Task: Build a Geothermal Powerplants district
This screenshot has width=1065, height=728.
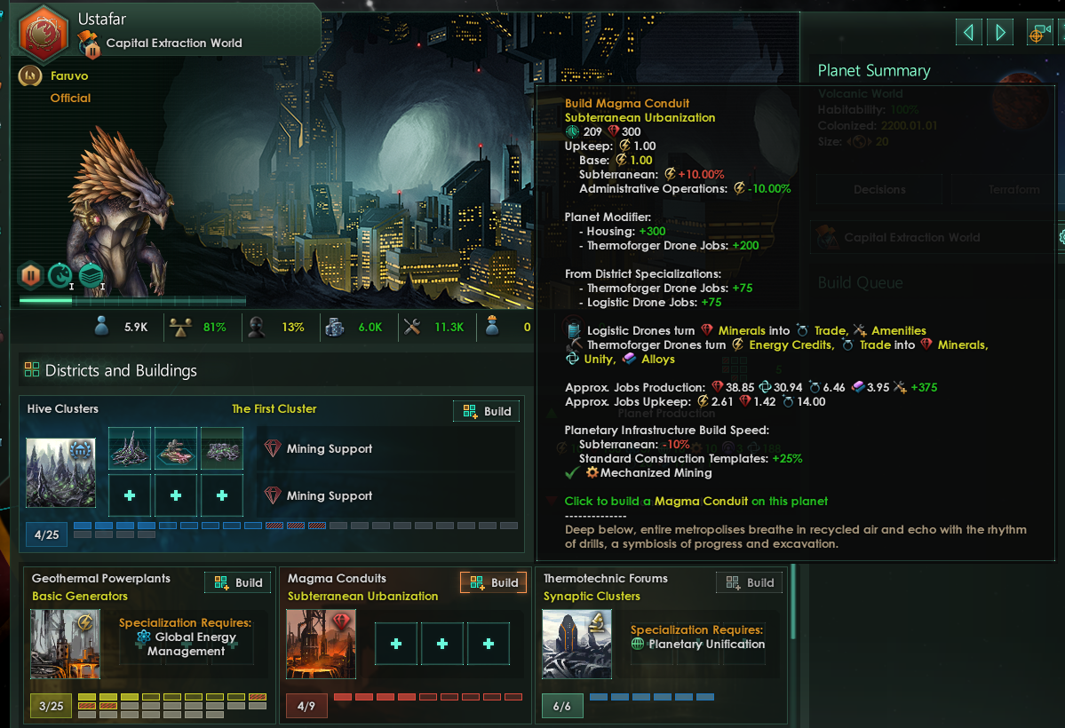Action: 238,582
